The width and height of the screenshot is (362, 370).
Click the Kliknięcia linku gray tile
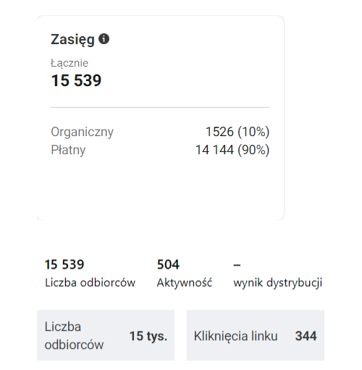256,335
